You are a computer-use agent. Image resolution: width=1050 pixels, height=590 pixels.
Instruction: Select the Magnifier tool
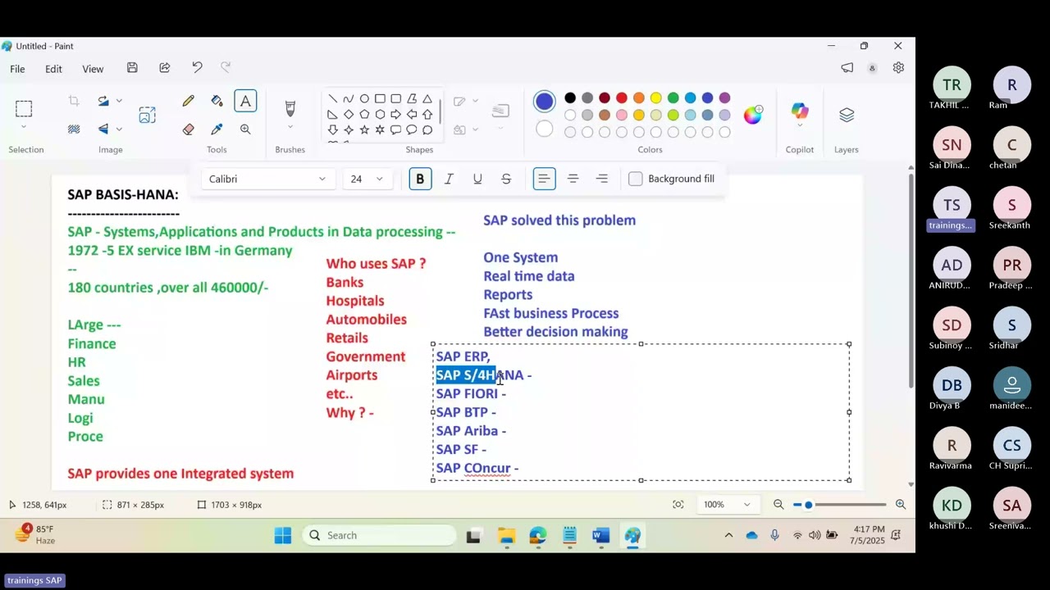[245, 129]
